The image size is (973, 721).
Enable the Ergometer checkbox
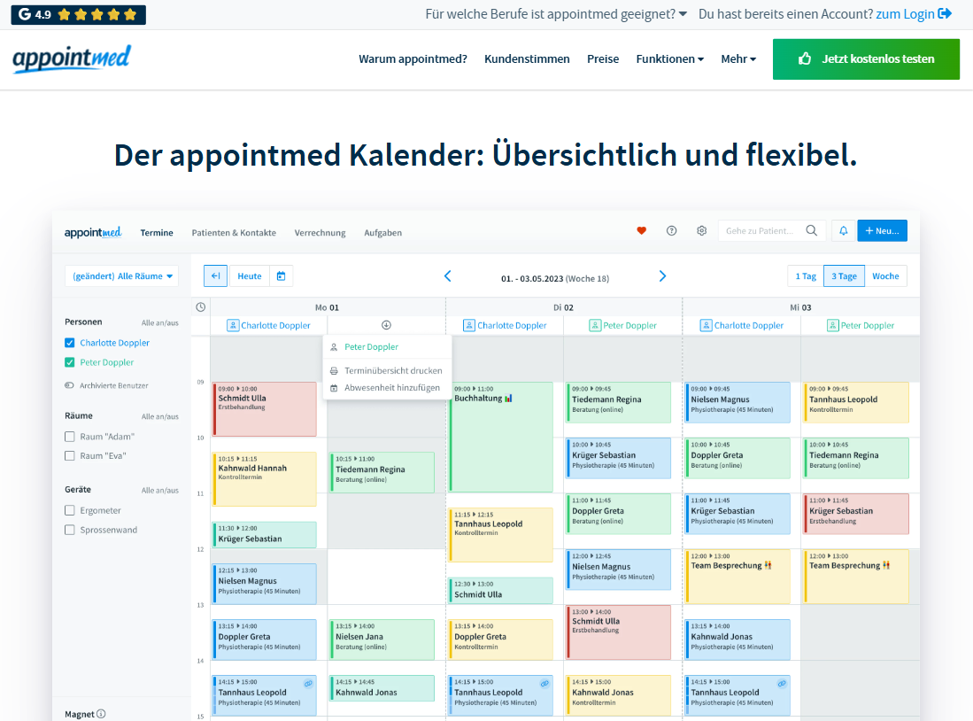point(69,510)
